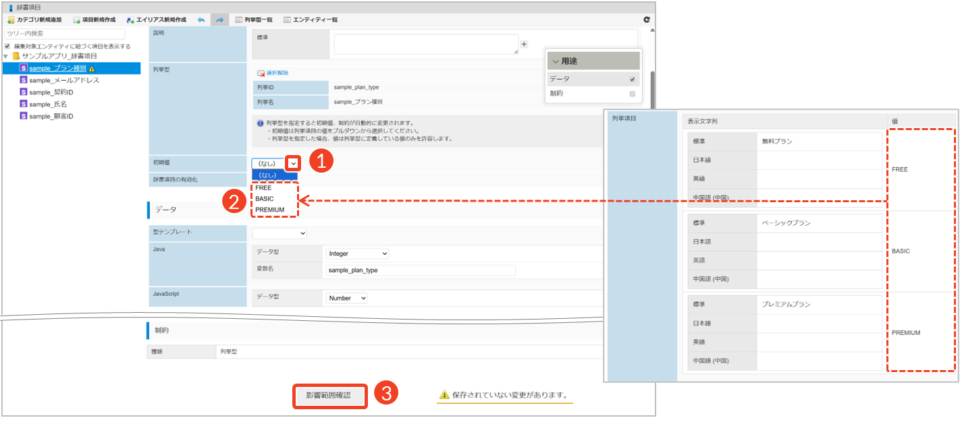
Task: Click the redo arrow icon
Action: point(219,20)
